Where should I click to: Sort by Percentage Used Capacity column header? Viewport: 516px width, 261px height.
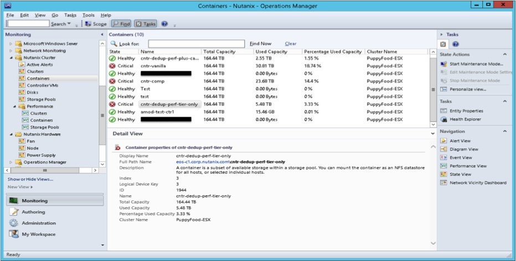click(x=333, y=51)
